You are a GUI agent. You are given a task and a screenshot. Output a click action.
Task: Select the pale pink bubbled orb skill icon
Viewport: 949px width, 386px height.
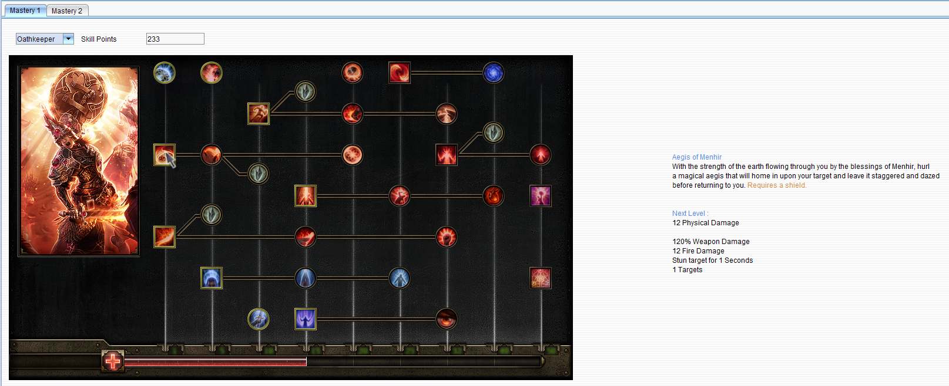tap(353, 155)
